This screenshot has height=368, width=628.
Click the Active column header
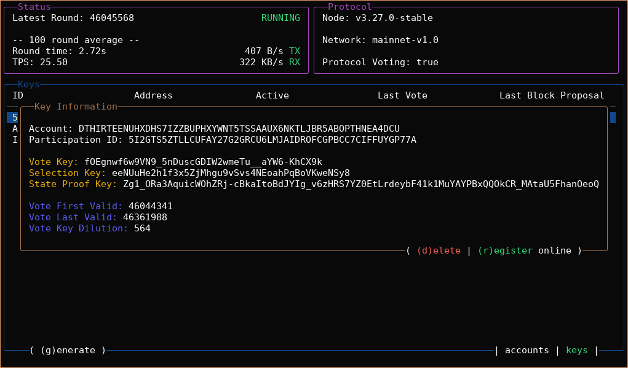[x=272, y=95]
